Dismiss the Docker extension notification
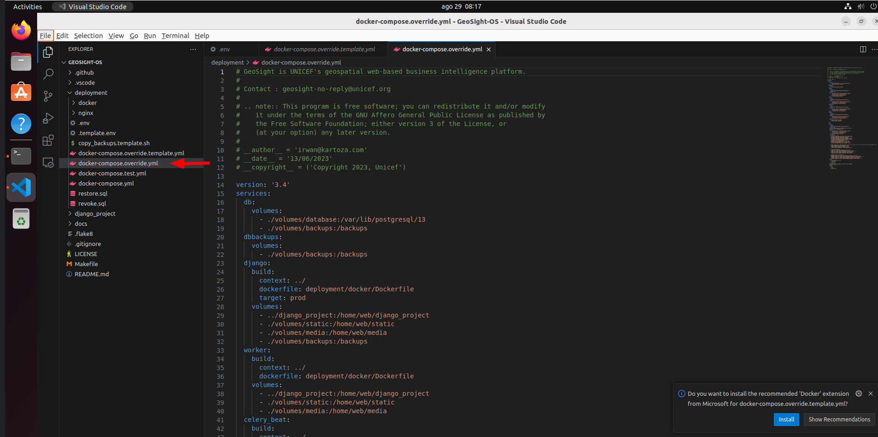The width and height of the screenshot is (878, 437). point(870,393)
